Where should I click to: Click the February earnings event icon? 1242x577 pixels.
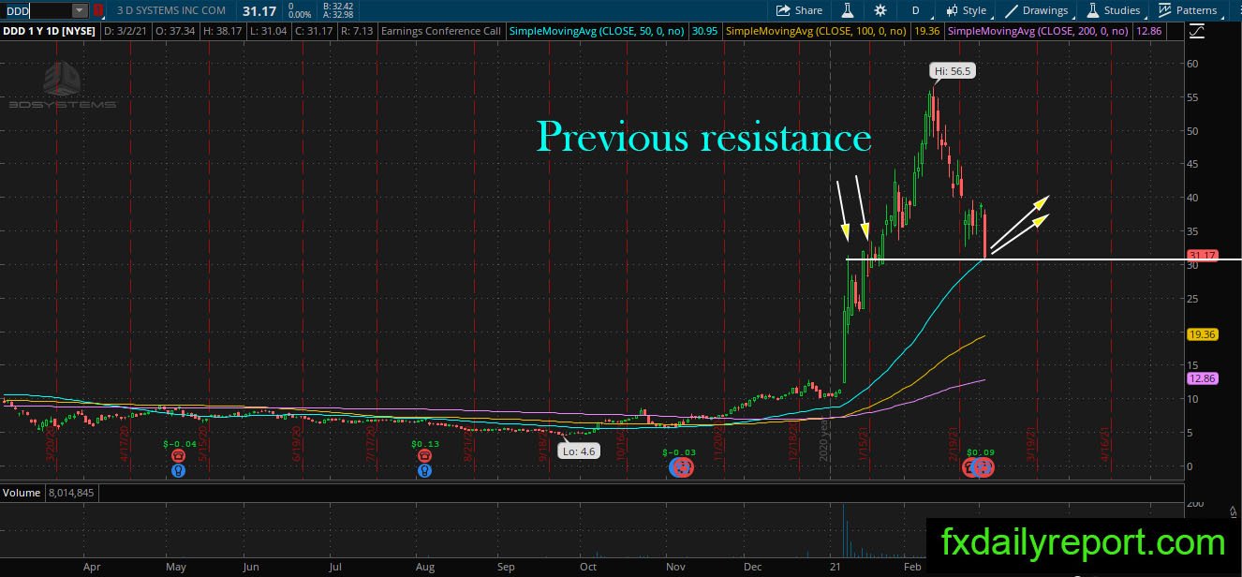click(979, 466)
